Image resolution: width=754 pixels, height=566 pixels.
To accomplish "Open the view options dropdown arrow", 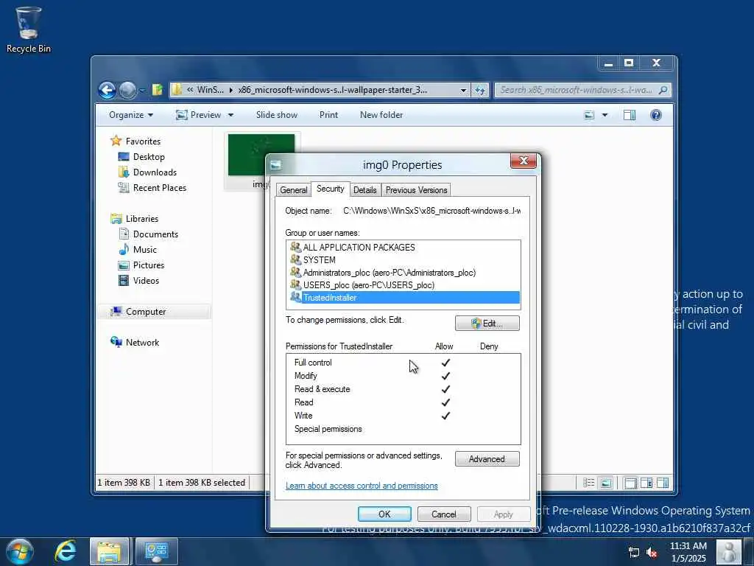I will point(605,115).
